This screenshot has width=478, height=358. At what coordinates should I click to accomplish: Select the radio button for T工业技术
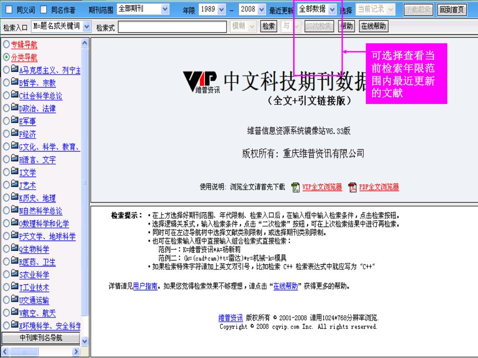click(6, 287)
